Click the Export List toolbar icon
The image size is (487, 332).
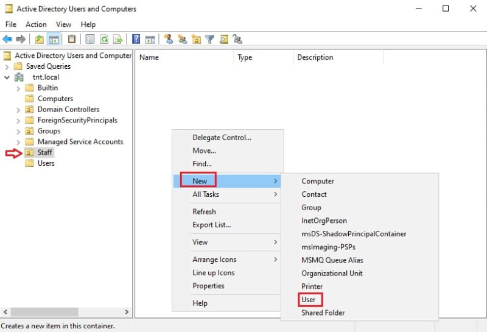pyautogui.click(x=117, y=39)
